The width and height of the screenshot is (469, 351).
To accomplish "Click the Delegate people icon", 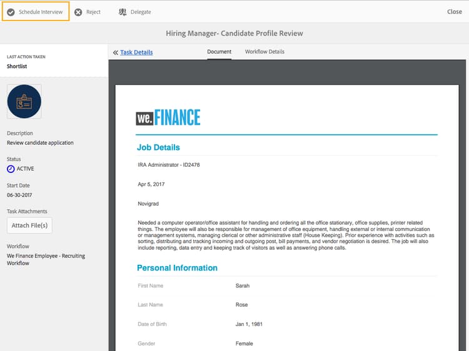I will (x=123, y=12).
